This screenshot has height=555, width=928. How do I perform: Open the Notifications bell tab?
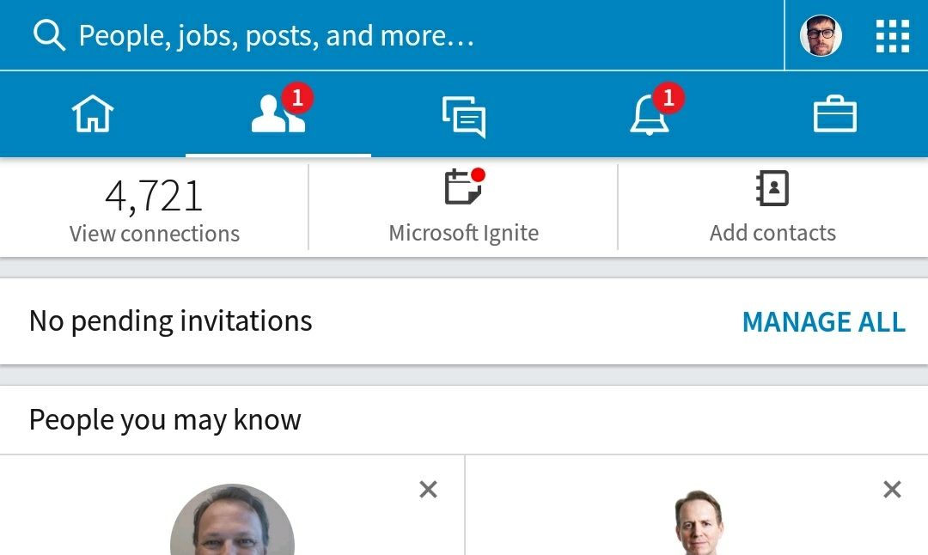(650, 115)
